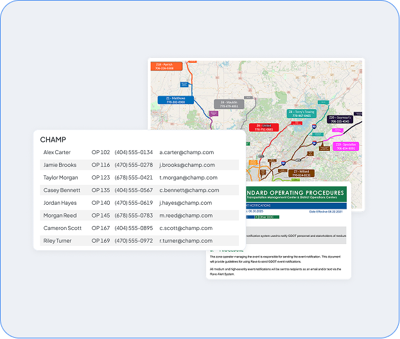The image size is (400, 339).
Task: Select the gray Mauldin map label
Action: coord(229,104)
